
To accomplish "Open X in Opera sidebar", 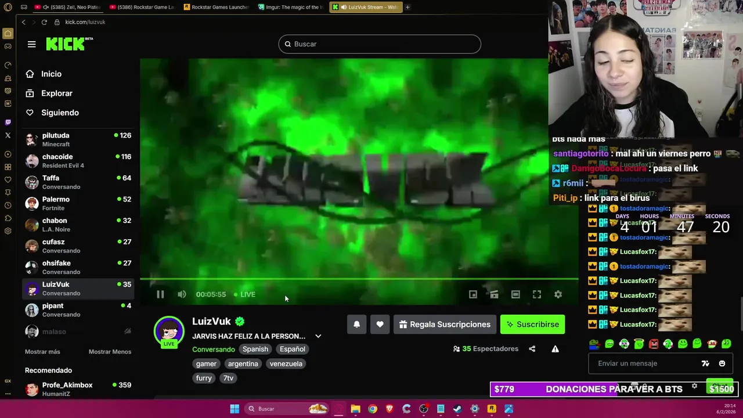I will 8,135.
